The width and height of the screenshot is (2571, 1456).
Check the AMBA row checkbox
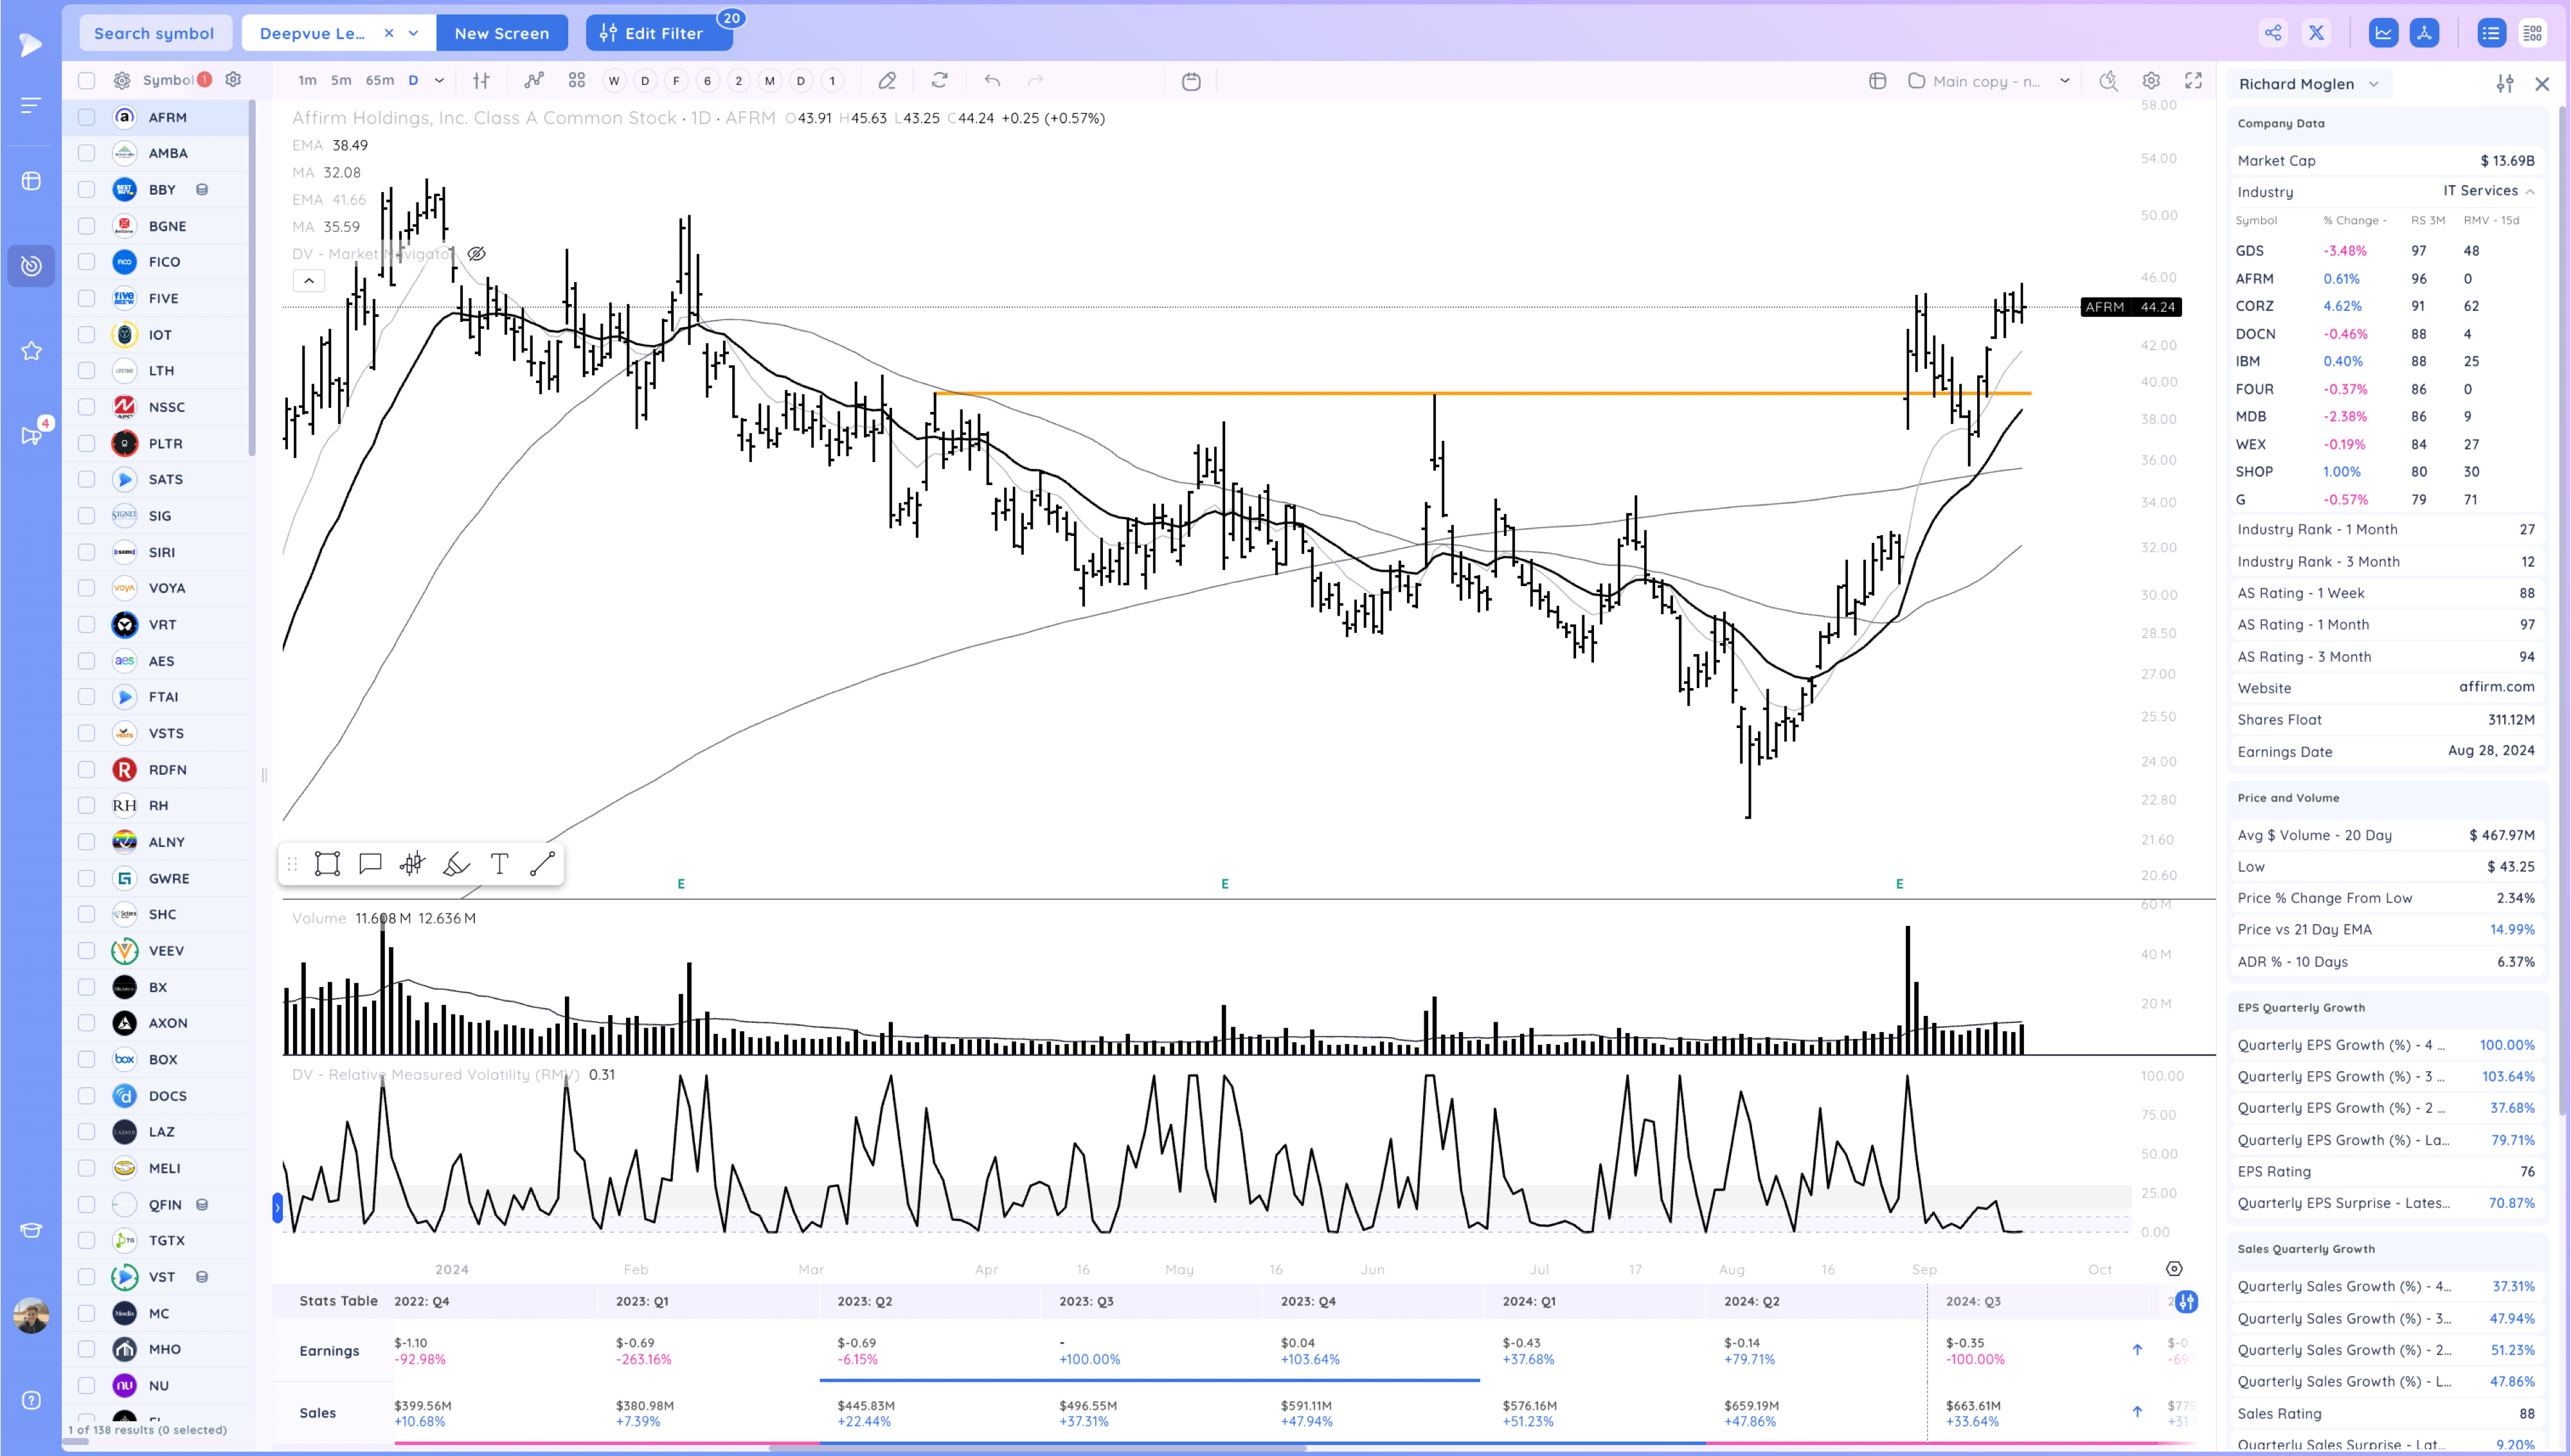[x=87, y=153]
